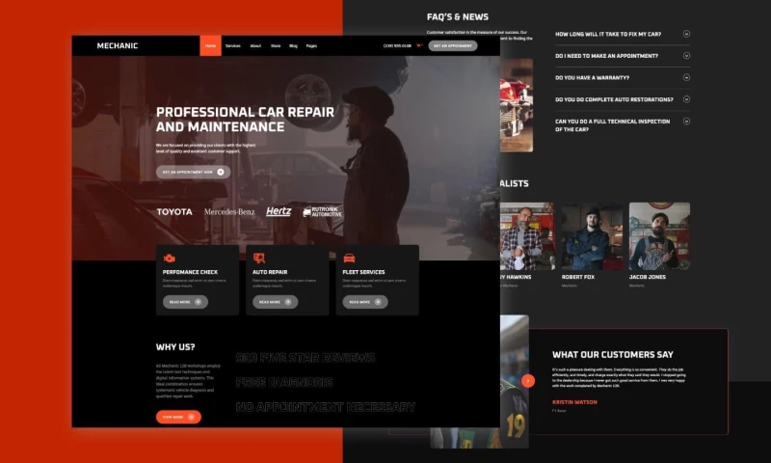The width and height of the screenshot is (771, 463).
Task: Click the Toyota brand logo
Action: (174, 211)
